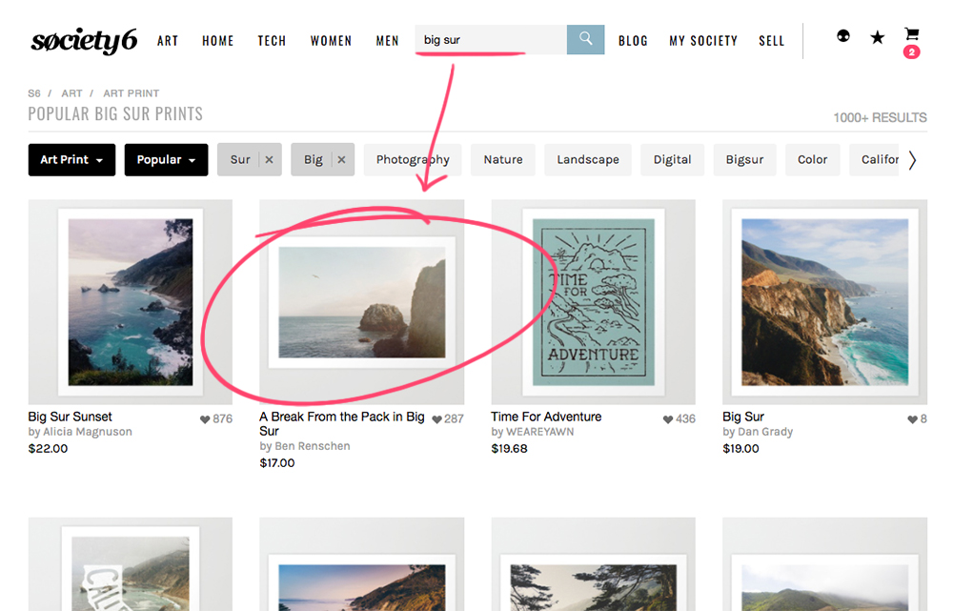Open the shopping cart icon

911,33
